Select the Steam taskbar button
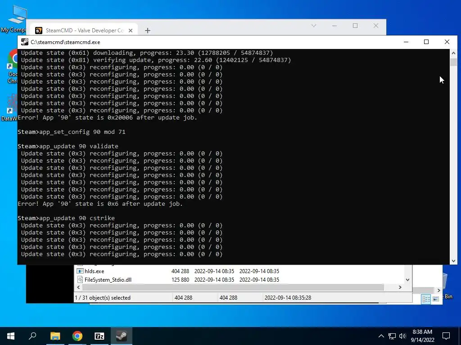The width and height of the screenshot is (461, 345). point(122,336)
